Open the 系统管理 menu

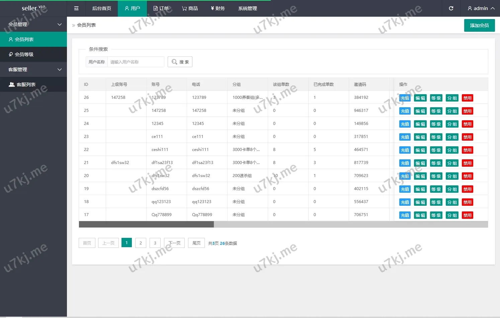(x=247, y=8)
